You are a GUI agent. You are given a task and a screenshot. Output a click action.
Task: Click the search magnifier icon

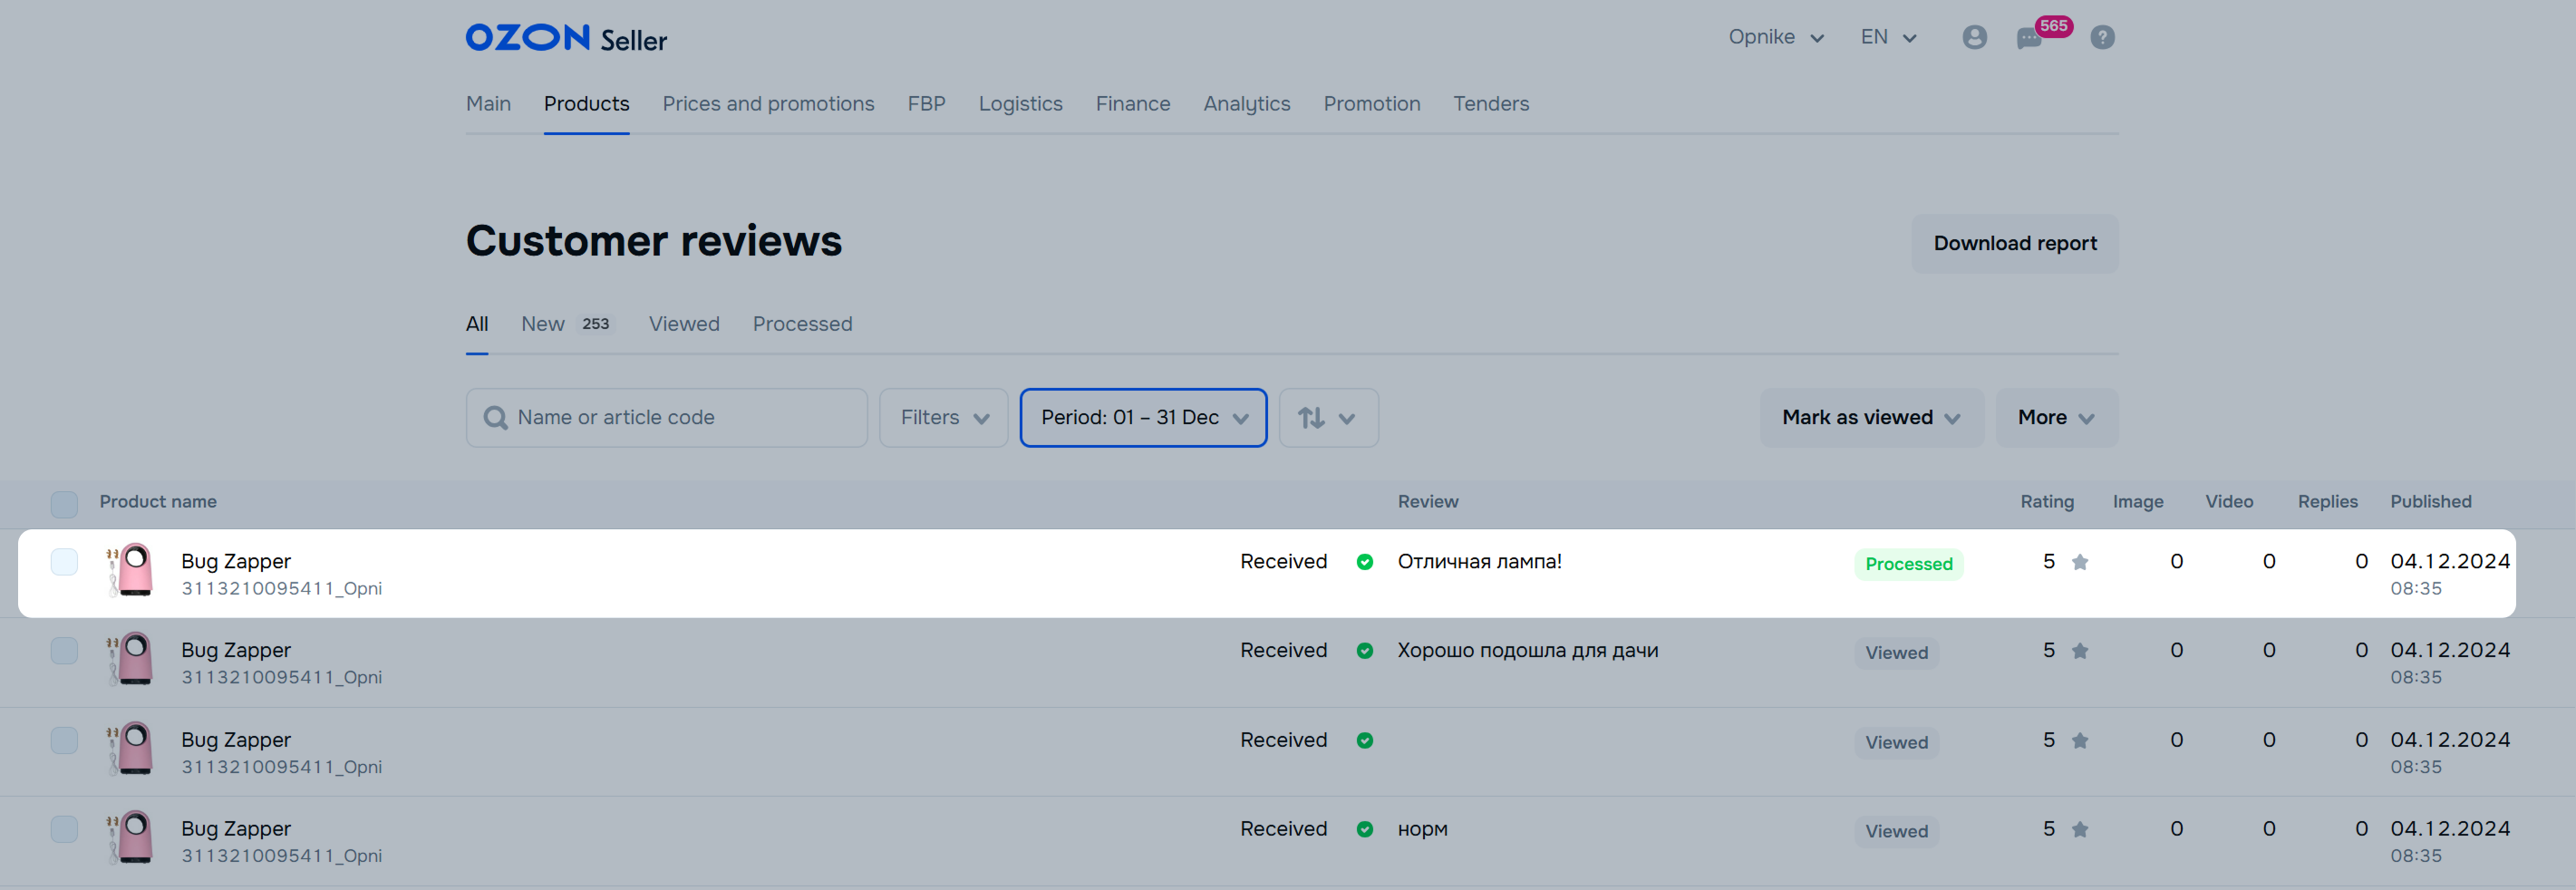point(495,418)
